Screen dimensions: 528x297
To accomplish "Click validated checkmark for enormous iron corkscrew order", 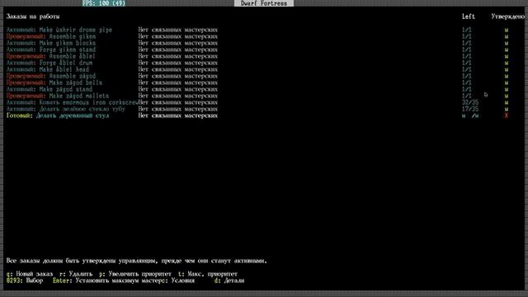I will [506, 102].
